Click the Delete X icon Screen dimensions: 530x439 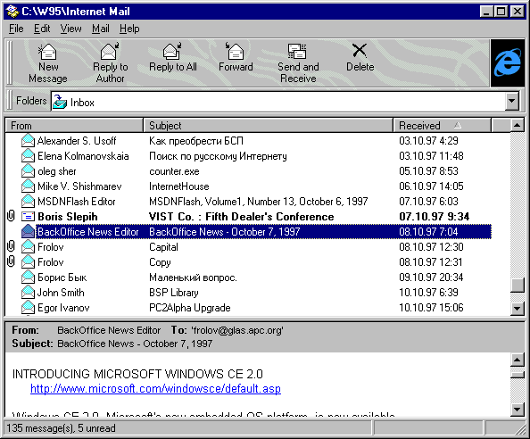point(360,51)
